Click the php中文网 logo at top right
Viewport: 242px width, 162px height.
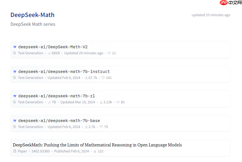click(230, 3)
